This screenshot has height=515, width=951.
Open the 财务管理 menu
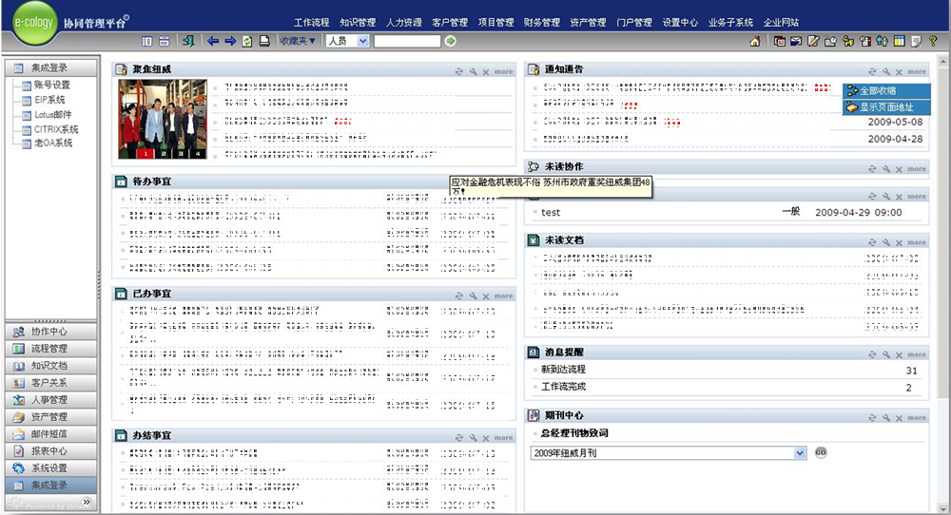tap(542, 23)
